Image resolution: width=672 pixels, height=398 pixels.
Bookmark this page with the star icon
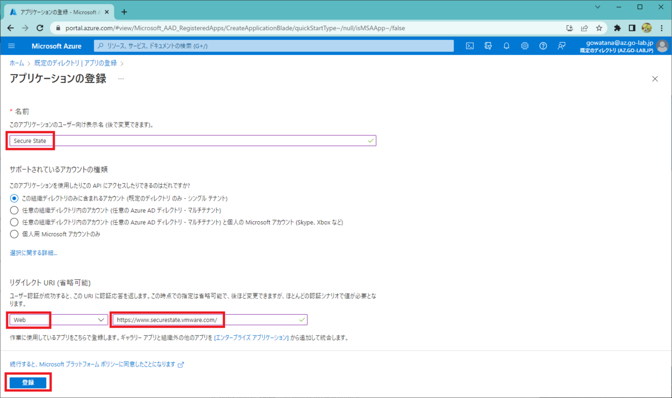(599, 27)
